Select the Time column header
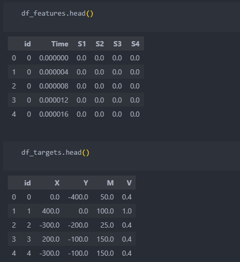This screenshot has width=240, height=262. coord(60,44)
